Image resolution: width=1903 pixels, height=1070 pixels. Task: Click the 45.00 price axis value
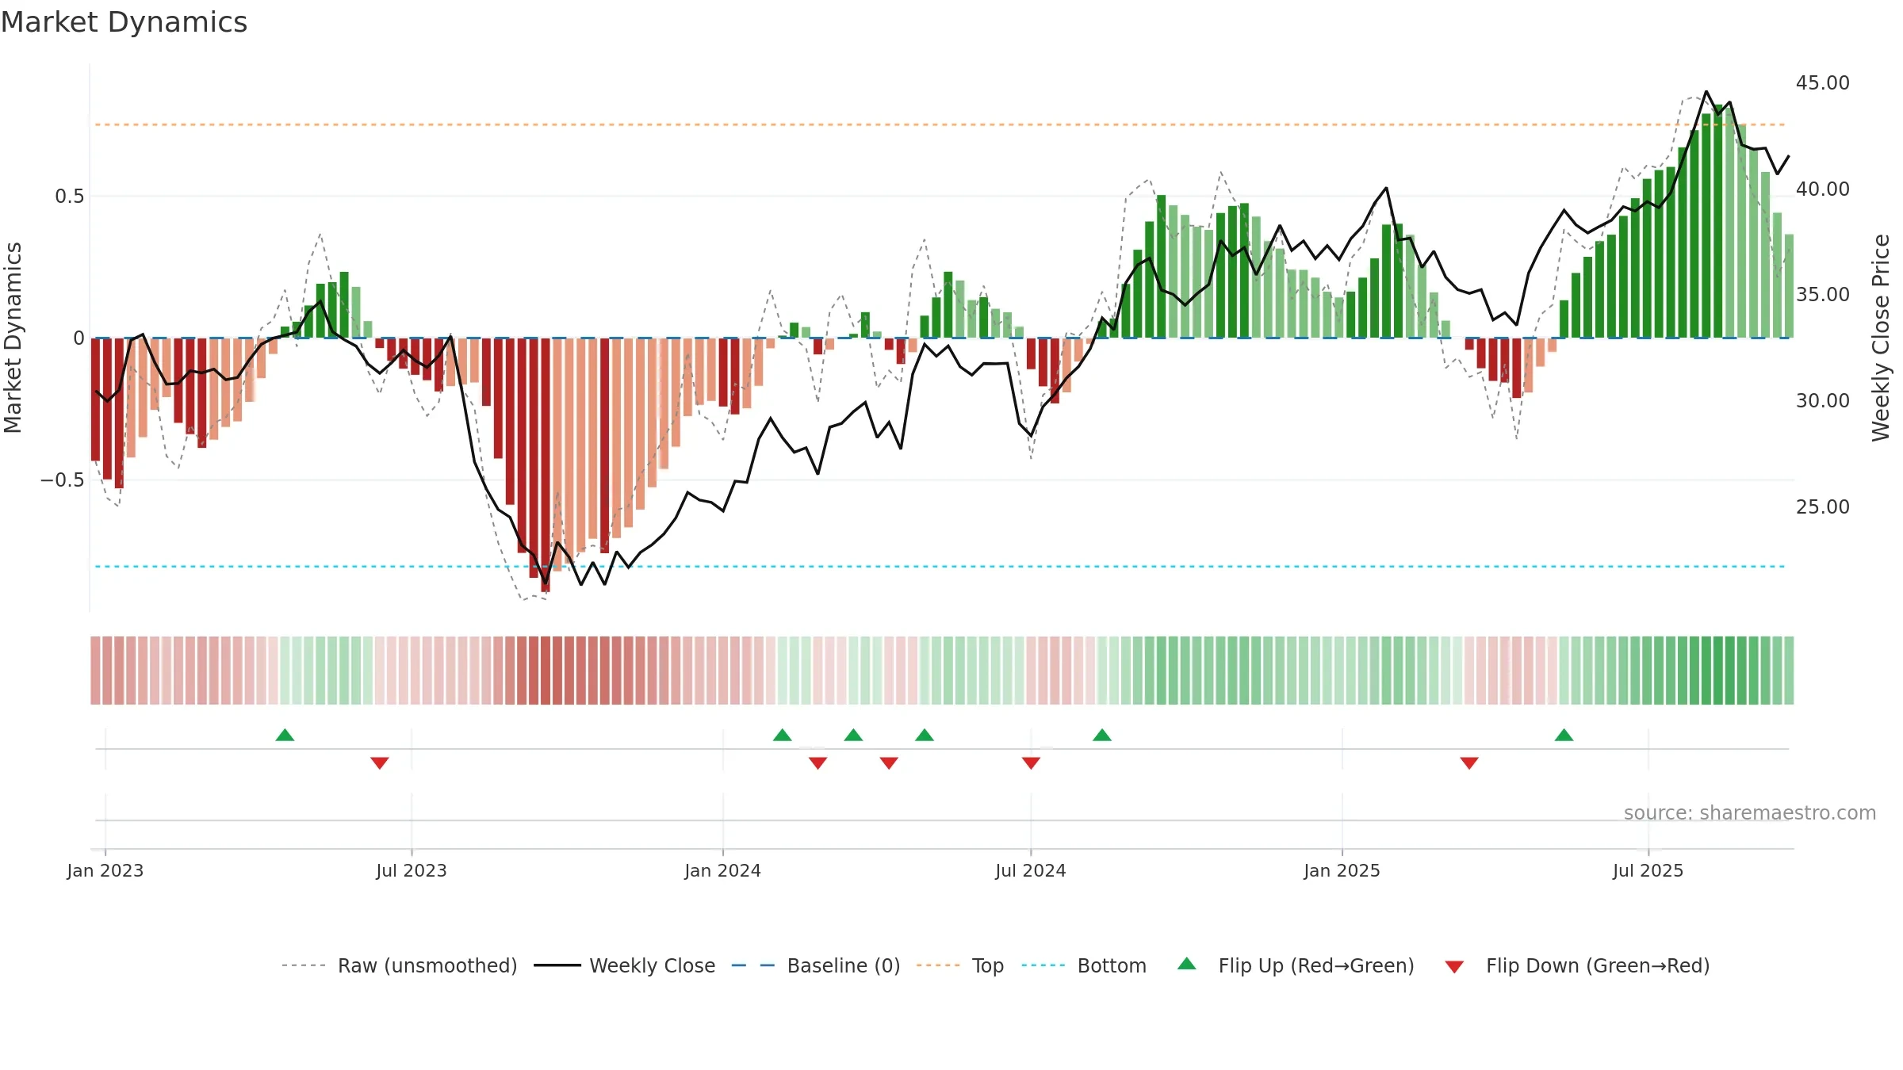tap(1823, 82)
